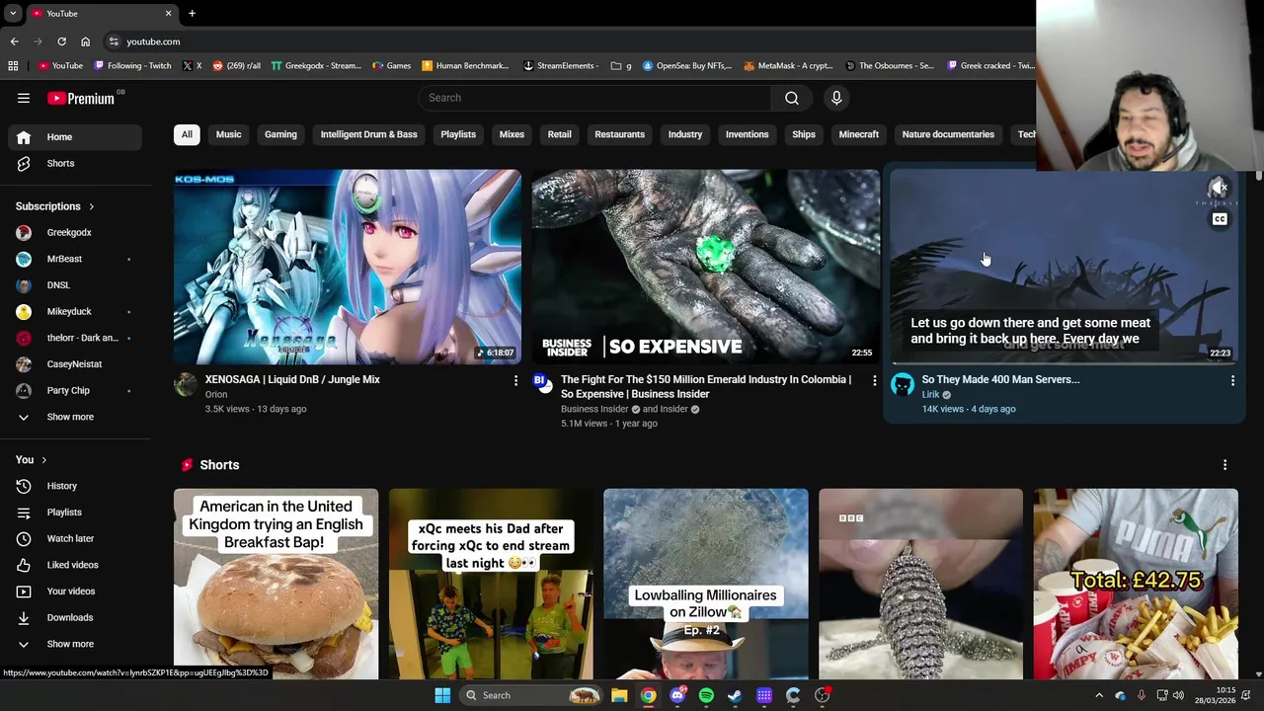Image resolution: width=1264 pixels, height=711 pixels.
Task: Open Liked videos in the sidebar
Action: tap(75, 565)
